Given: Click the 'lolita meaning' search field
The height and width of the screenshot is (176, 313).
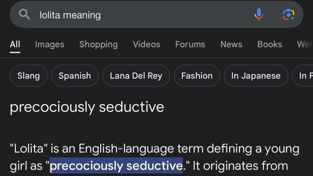Looking at the screenshot, I should coord(137,15).
